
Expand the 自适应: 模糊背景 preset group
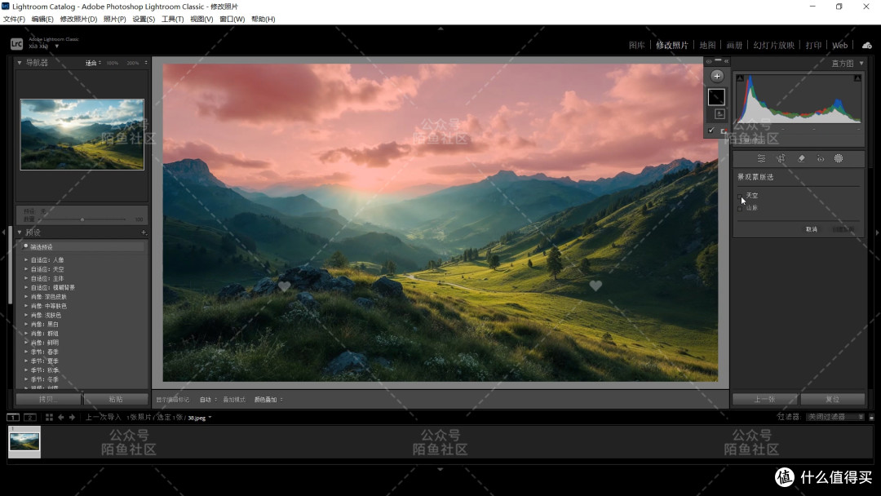[x=26, y=287]
